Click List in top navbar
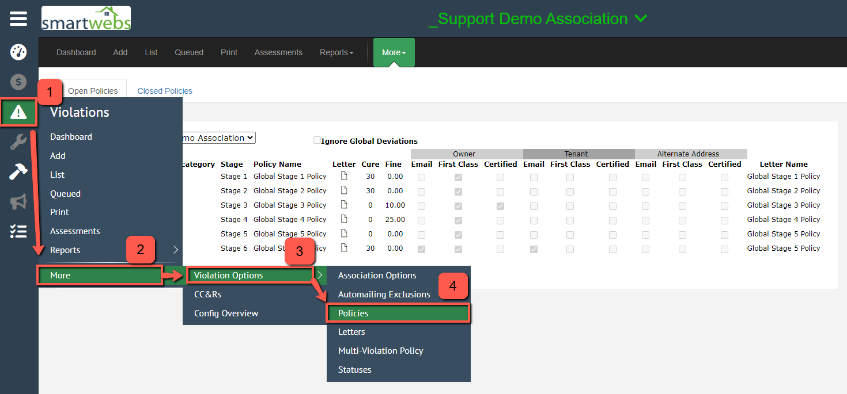The image size is (847, 394). pyautogui.click(x=152, y=52)
